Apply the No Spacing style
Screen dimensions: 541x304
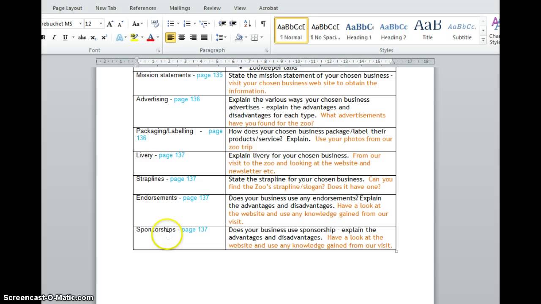(325, 30)
